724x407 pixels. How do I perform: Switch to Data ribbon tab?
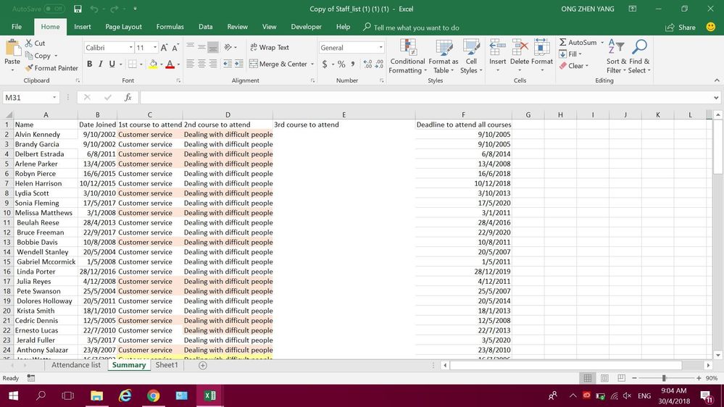pyautogui.click(x=206, y=27)
